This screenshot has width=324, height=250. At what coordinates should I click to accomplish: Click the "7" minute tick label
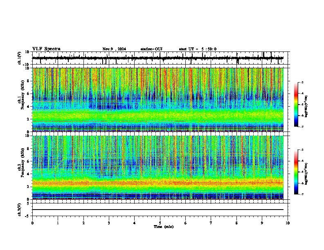(x=211, y=223)
